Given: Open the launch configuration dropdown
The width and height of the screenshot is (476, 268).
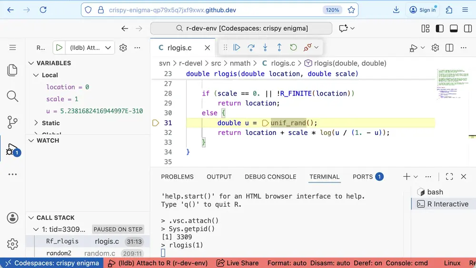Looking at the screenshot, I should point(109,48).
